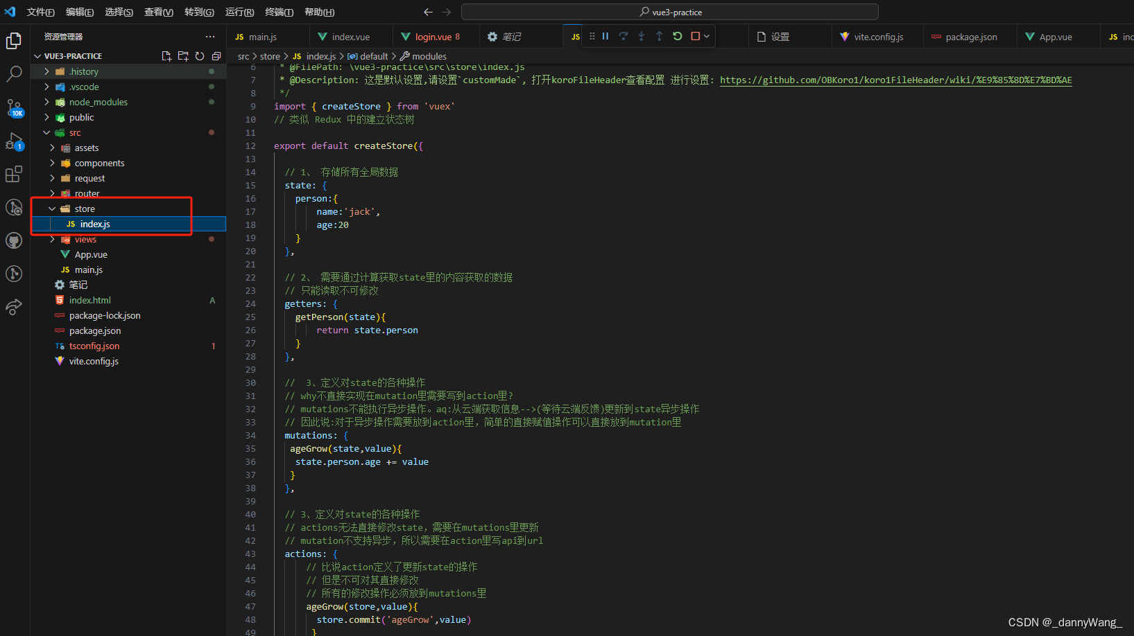Open the Live Share icon in activity bar
This screenshot has width=1134, height=636.
[x=14, y=307]
